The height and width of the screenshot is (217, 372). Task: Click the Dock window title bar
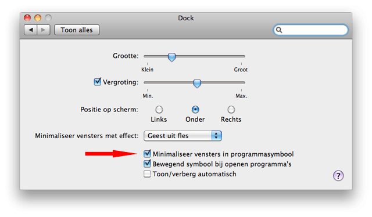click(x=186, y=18)
